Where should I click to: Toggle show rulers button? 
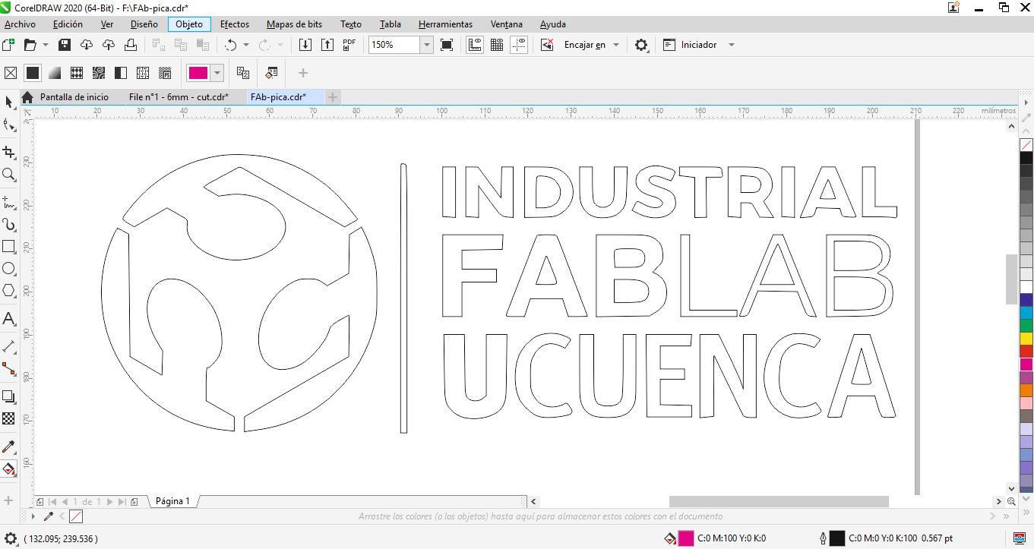click(x=475, y=45)
